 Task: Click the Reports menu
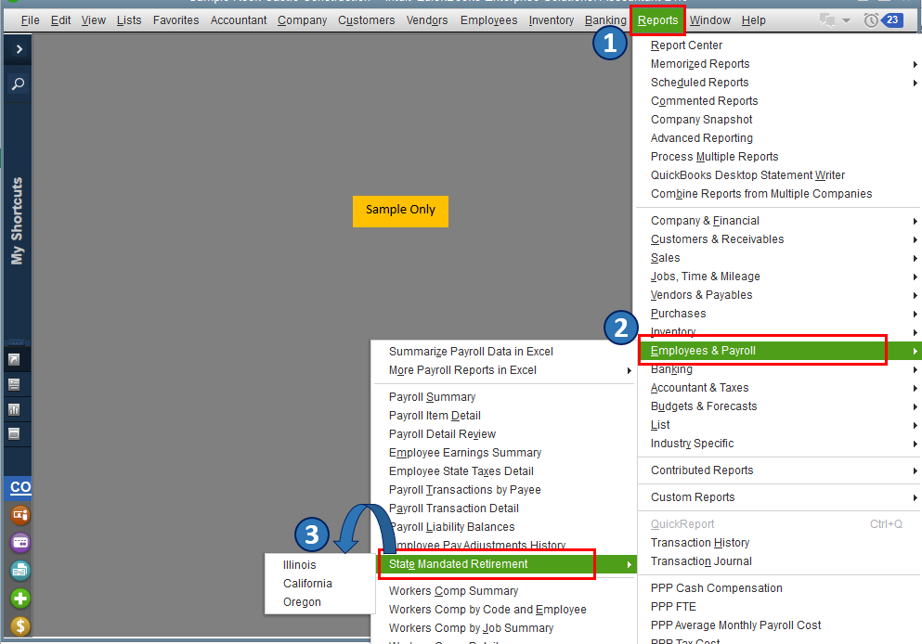click(x=657, y=20)
